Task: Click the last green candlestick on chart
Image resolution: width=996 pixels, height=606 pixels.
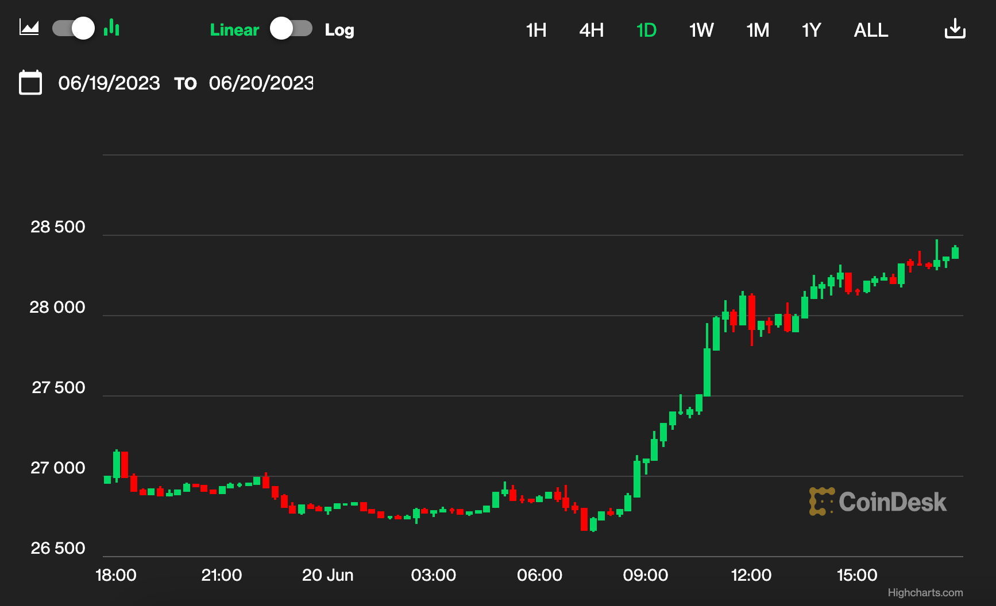Action: 955,252
